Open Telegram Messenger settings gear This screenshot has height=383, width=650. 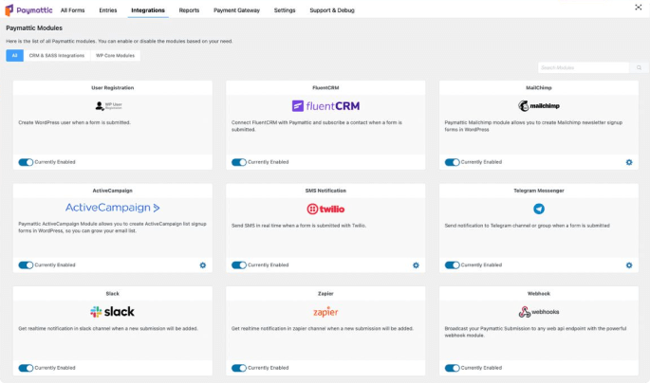pyautogui.click(x=629, y=265)
